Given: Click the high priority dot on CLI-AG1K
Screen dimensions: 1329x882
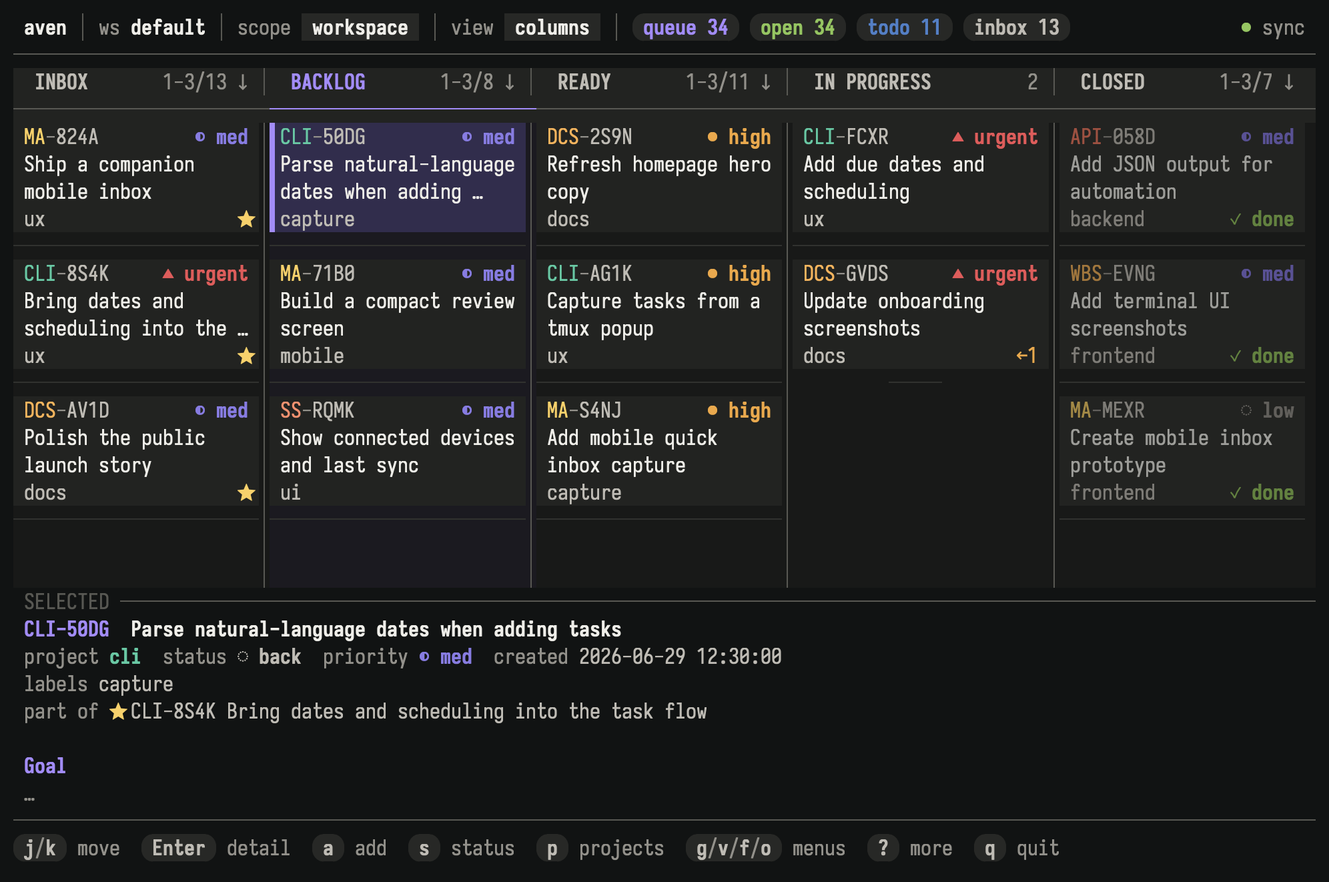Looking at the screenshot, I should click(713, 274).
